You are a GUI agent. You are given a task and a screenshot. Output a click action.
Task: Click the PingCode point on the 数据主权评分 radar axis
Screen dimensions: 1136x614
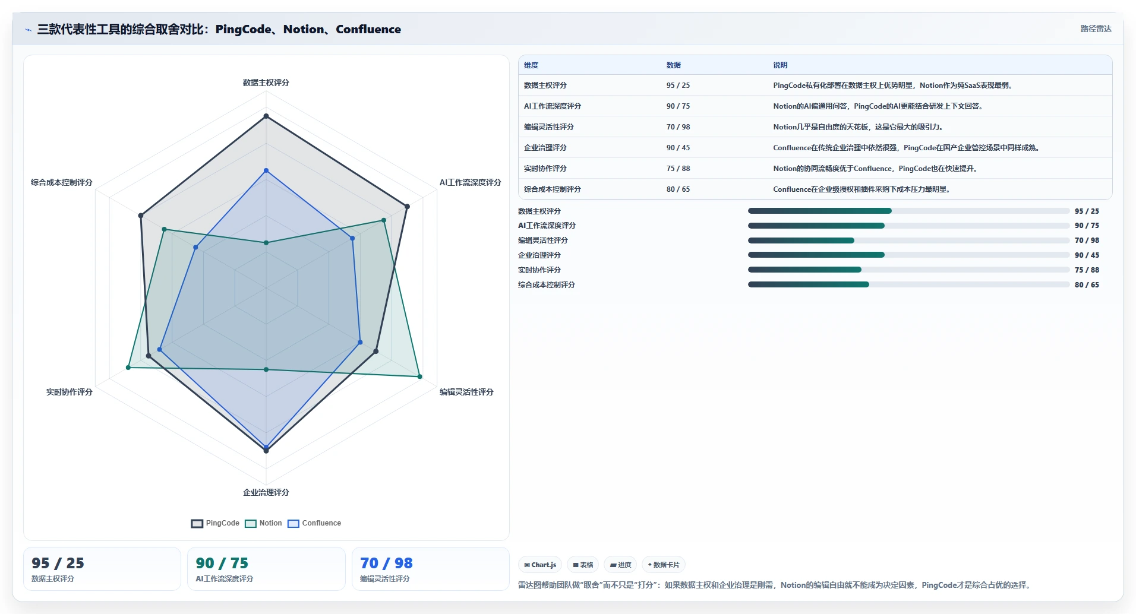click(266, 116)
